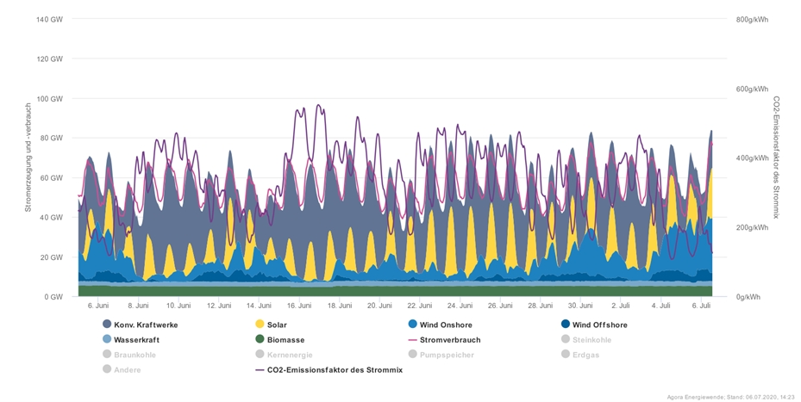
Task: Show the Pumpspeicher series
Action: pos(446,354)
